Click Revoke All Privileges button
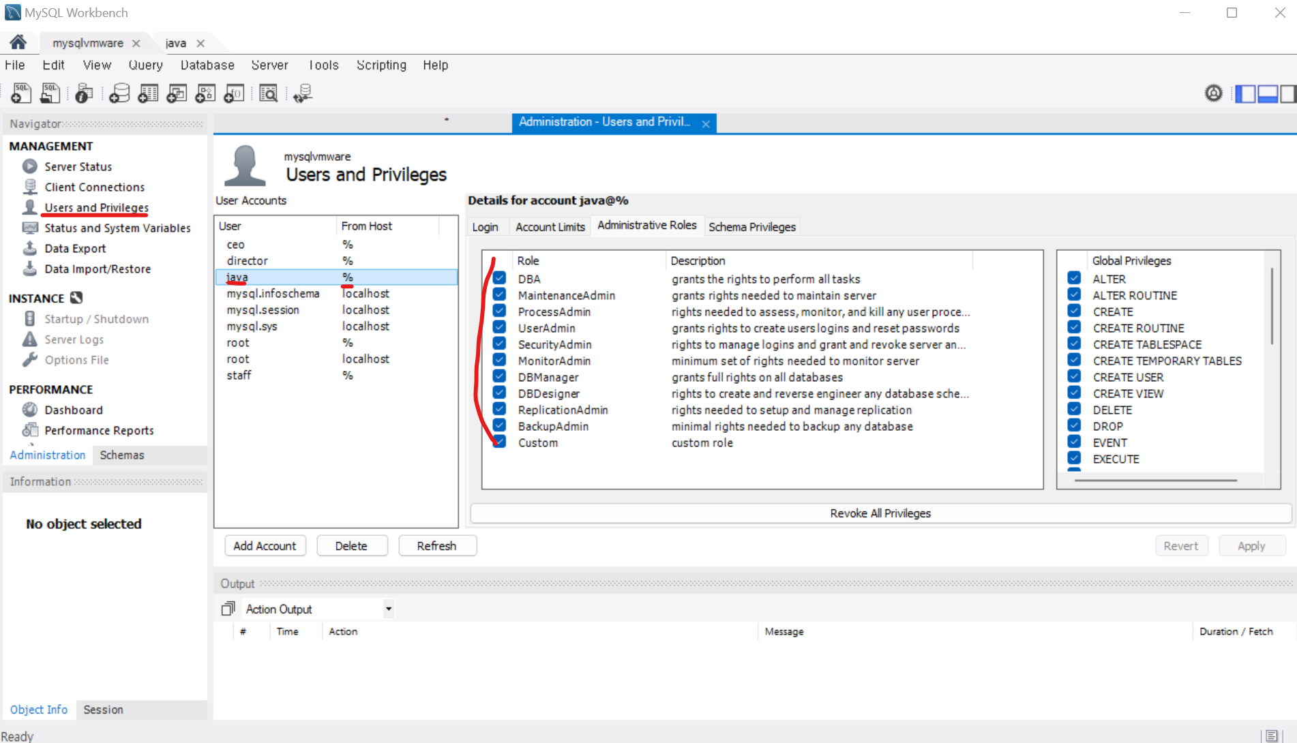The height and width of the screenshot is (743, 1297). [x=880, y=513]
